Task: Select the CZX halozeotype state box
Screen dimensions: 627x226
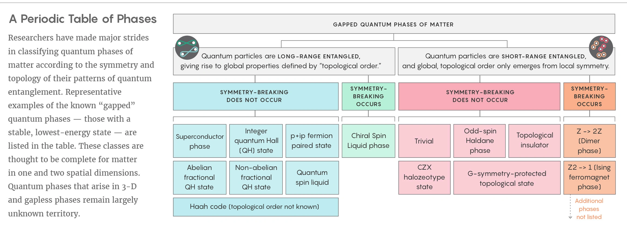Action: (424, 178)
